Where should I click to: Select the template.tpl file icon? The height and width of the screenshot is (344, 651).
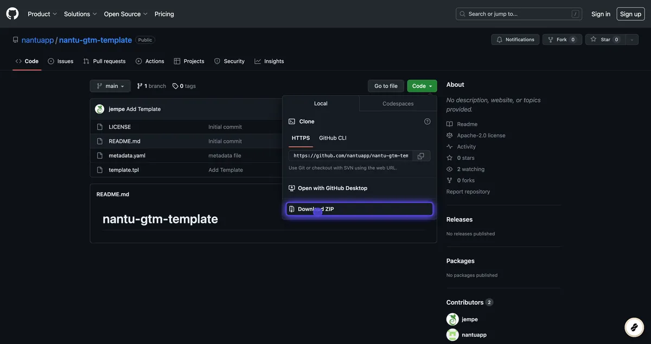click(100, 170)
